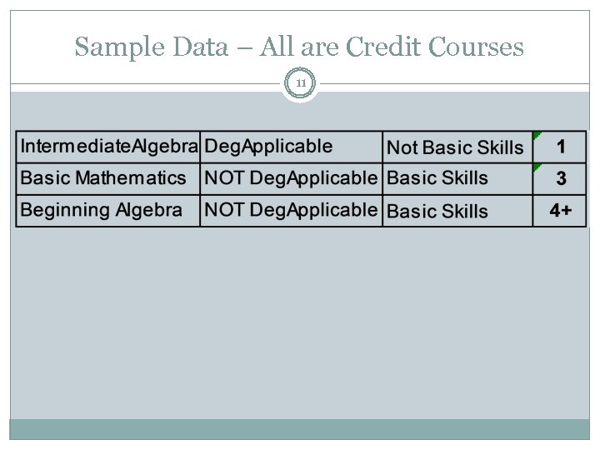Click the green triangle in cell '3'
Image resolution: width=600 pixels, height=450 pixels.
537,167
